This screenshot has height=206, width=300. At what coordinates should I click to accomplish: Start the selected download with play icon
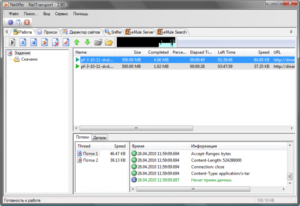12,42
